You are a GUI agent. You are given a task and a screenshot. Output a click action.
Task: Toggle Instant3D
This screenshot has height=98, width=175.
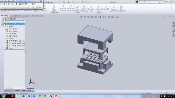(x=105, y=8)
